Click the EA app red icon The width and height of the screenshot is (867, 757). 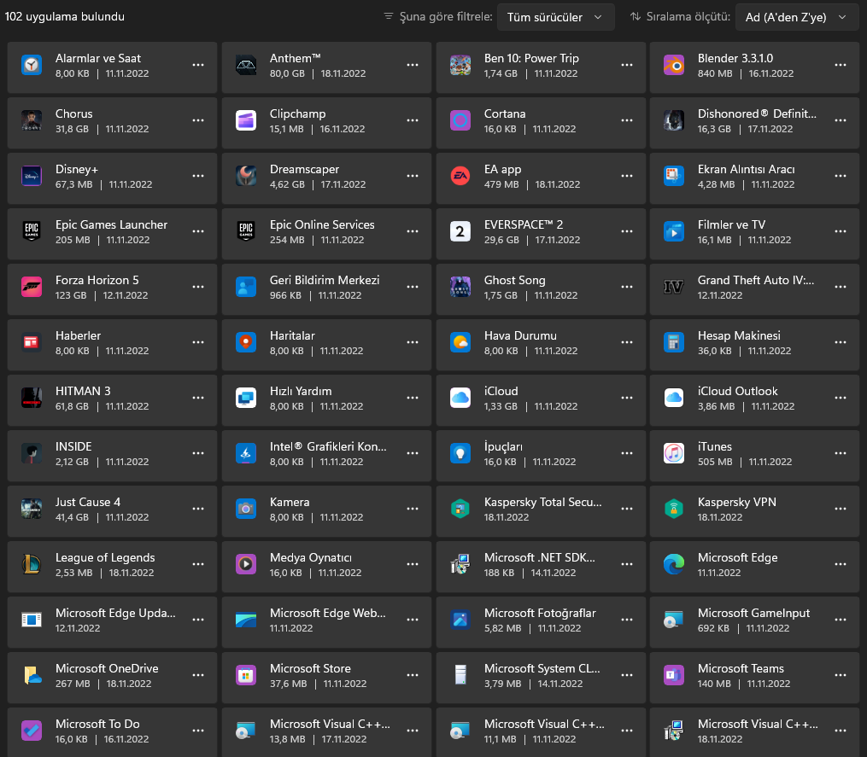[460, 177]
